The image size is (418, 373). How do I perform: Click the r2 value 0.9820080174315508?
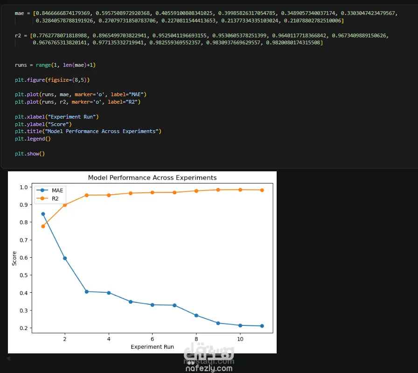[293, 42]
